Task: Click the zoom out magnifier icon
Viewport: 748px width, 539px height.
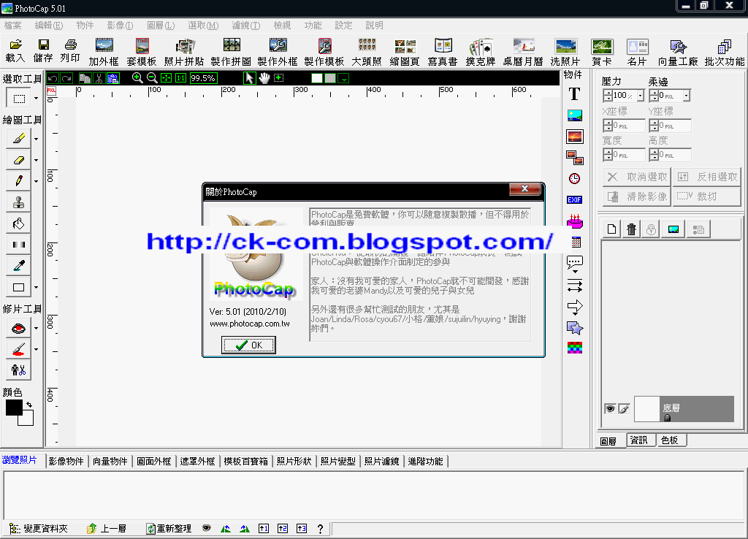Action: coord(152,77)
